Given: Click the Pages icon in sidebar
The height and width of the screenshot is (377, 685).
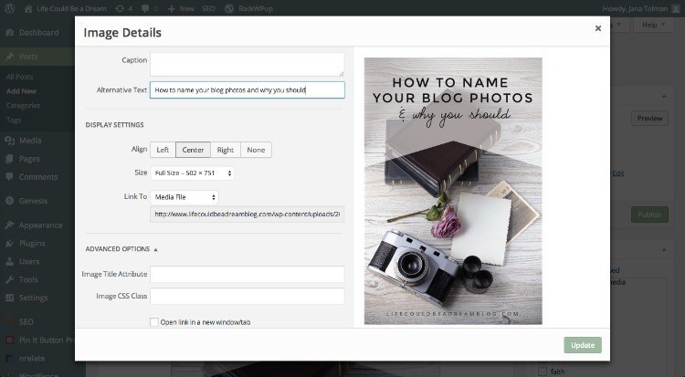Looking at the screenshot, I should pyautogui.click(x=10, y=159).
